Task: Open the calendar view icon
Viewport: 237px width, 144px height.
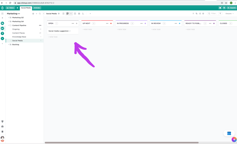Action: point(79,14)
